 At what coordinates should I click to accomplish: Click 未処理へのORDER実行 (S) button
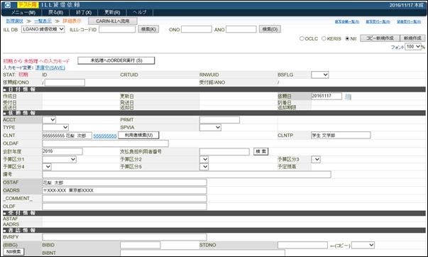tap(116, 60)
